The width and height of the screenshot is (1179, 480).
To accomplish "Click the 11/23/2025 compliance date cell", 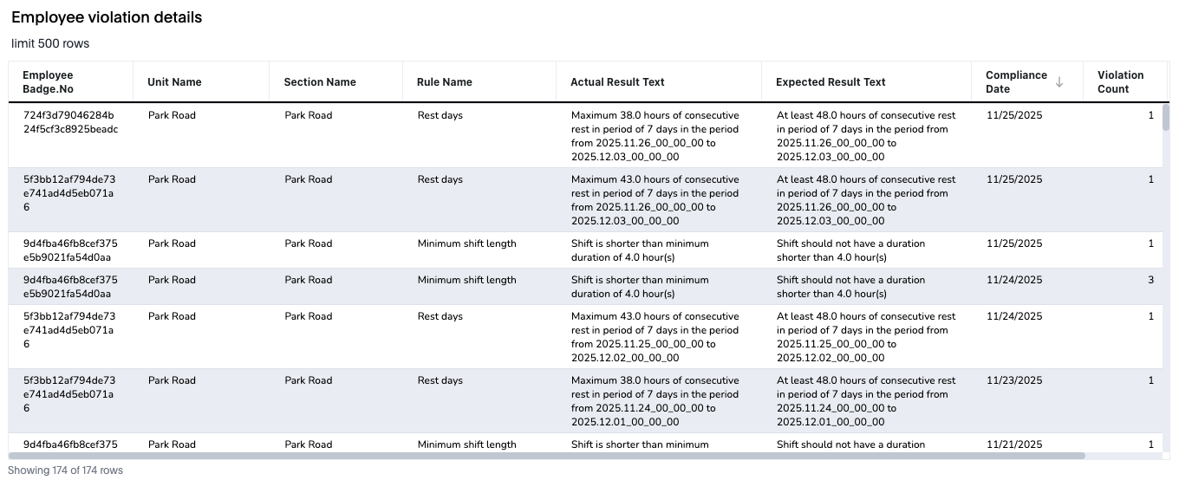I will [x=1014, y=380].
